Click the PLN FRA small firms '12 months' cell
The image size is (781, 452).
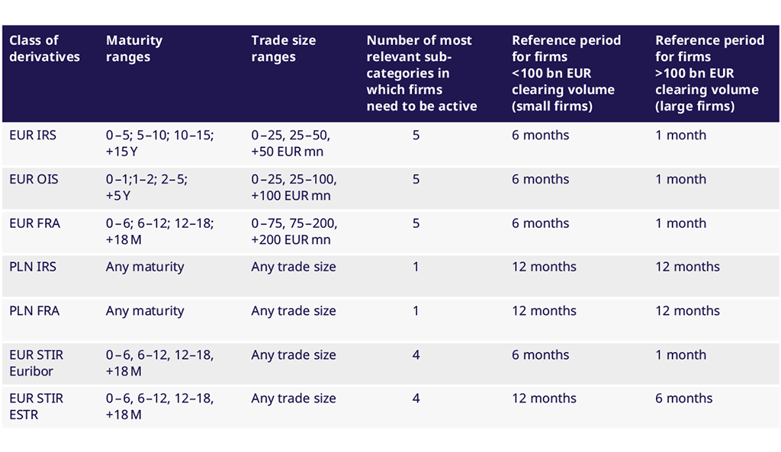click(544, 311)
